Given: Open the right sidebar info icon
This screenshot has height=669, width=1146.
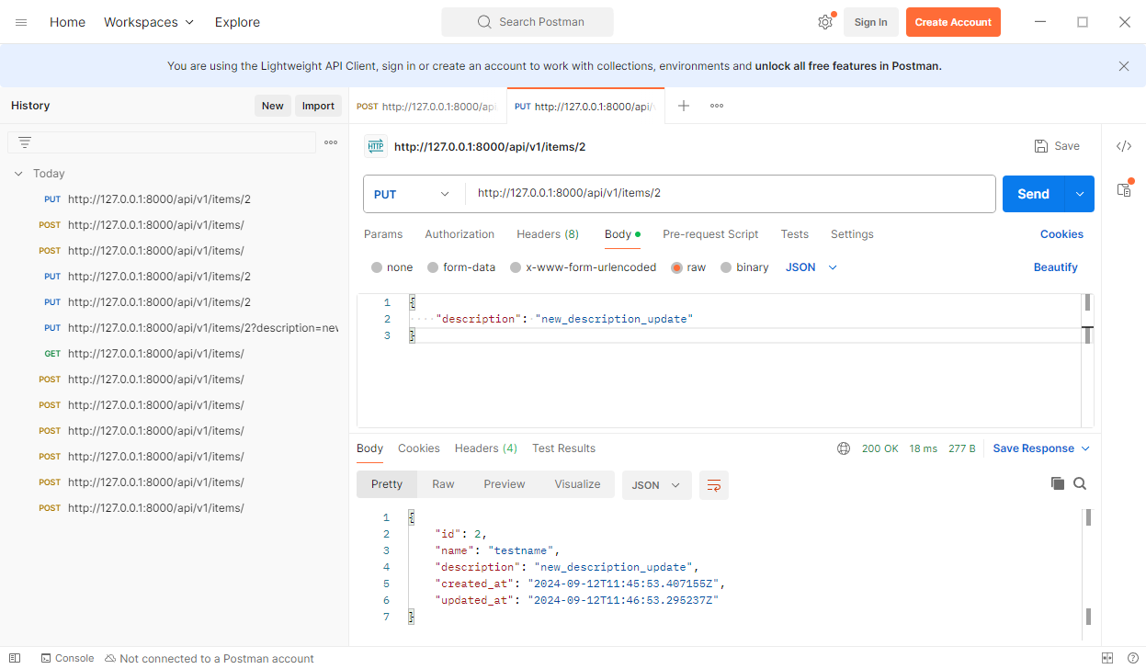Looking at the screenshot, I should [x=1124, y=189].
